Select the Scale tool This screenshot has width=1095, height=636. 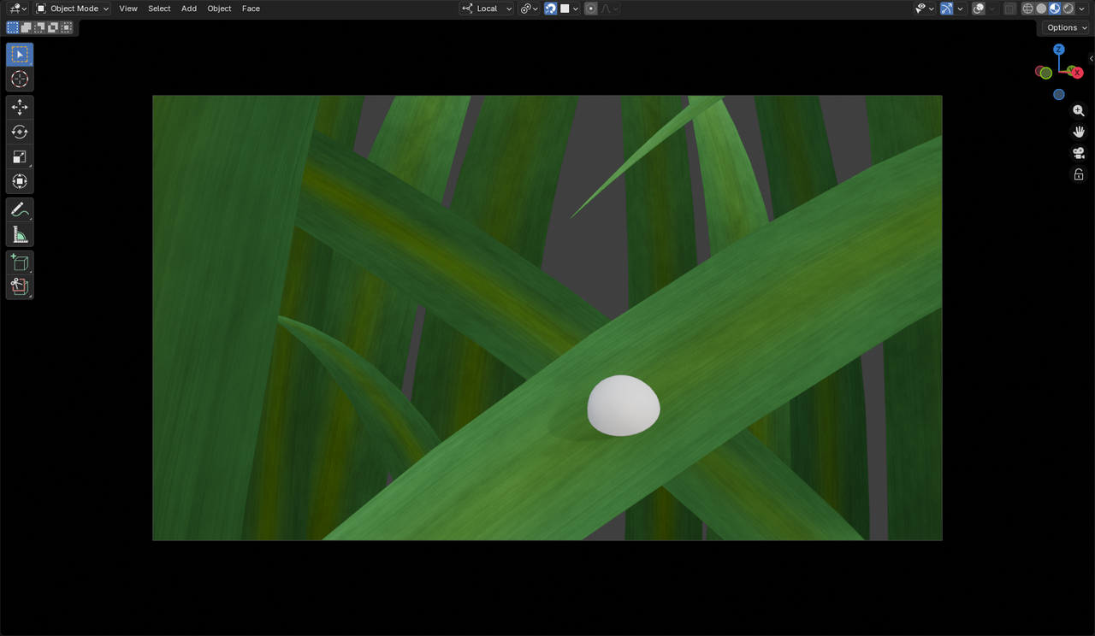(19, 156)
